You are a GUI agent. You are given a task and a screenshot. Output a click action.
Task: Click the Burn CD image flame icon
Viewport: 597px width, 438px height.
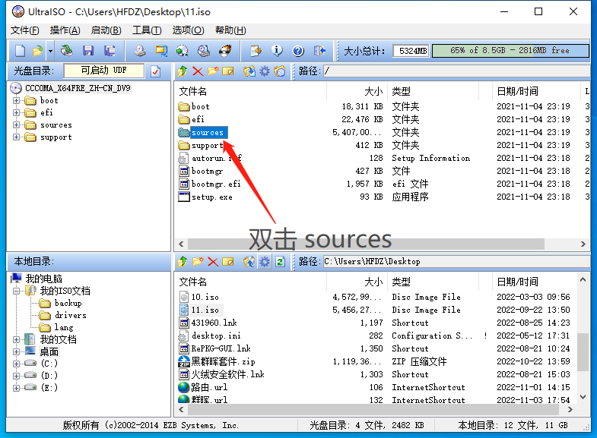pyautogui.click(x=225, y=51)
